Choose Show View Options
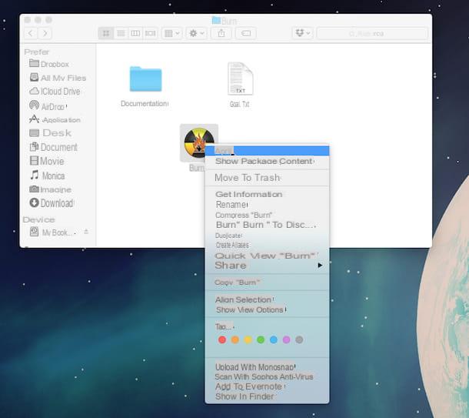The width and height of the screenshot is (469, 418). 267,309
